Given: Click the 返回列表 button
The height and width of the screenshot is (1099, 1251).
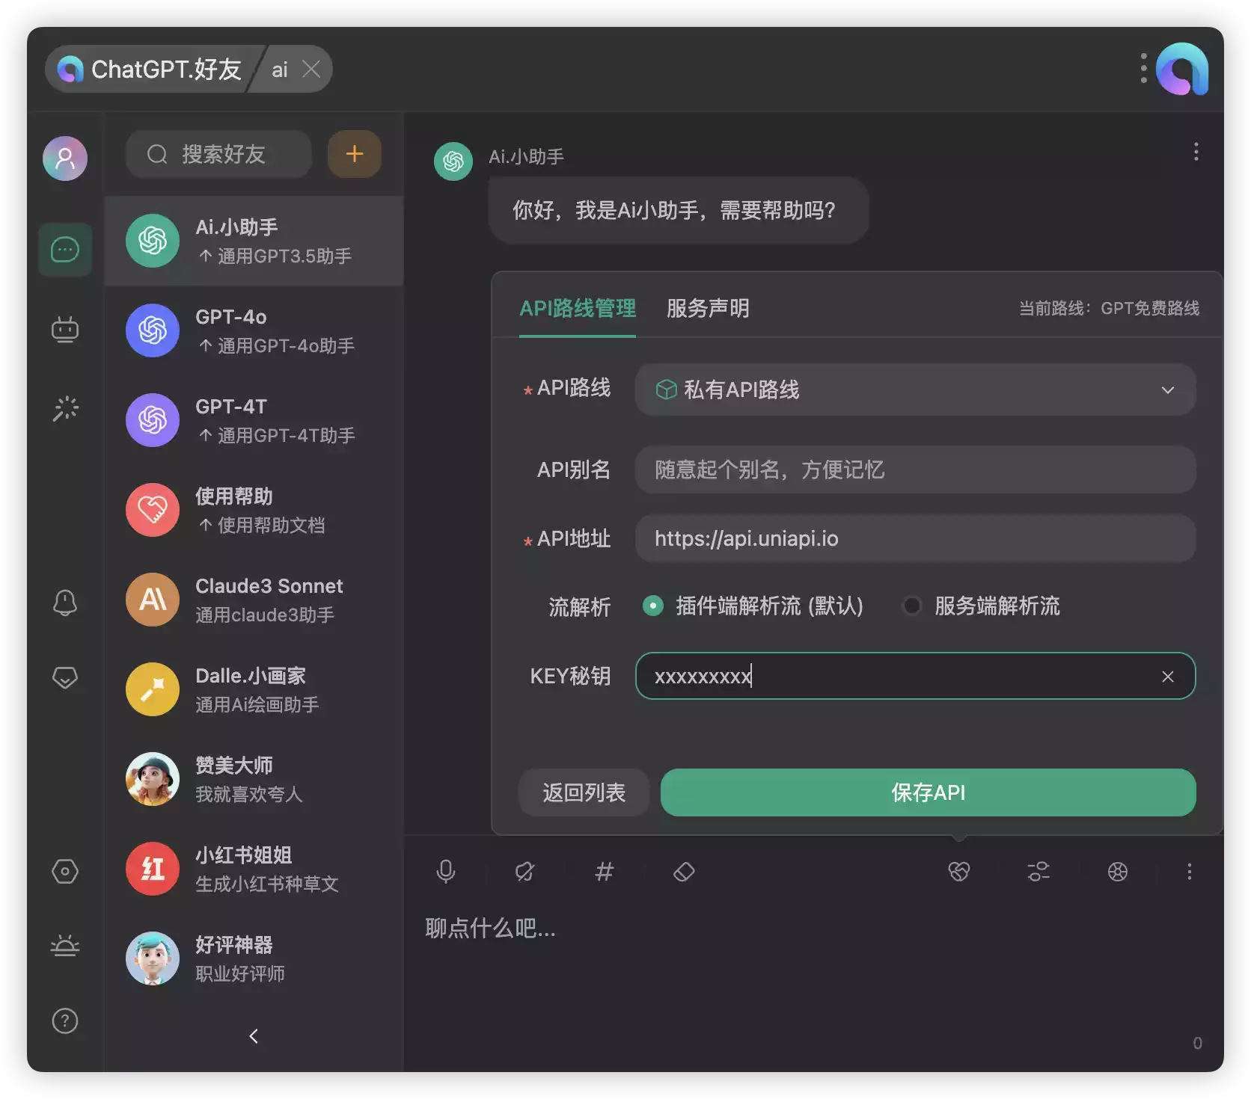Looking at the screenshot, I should (584, 792).
